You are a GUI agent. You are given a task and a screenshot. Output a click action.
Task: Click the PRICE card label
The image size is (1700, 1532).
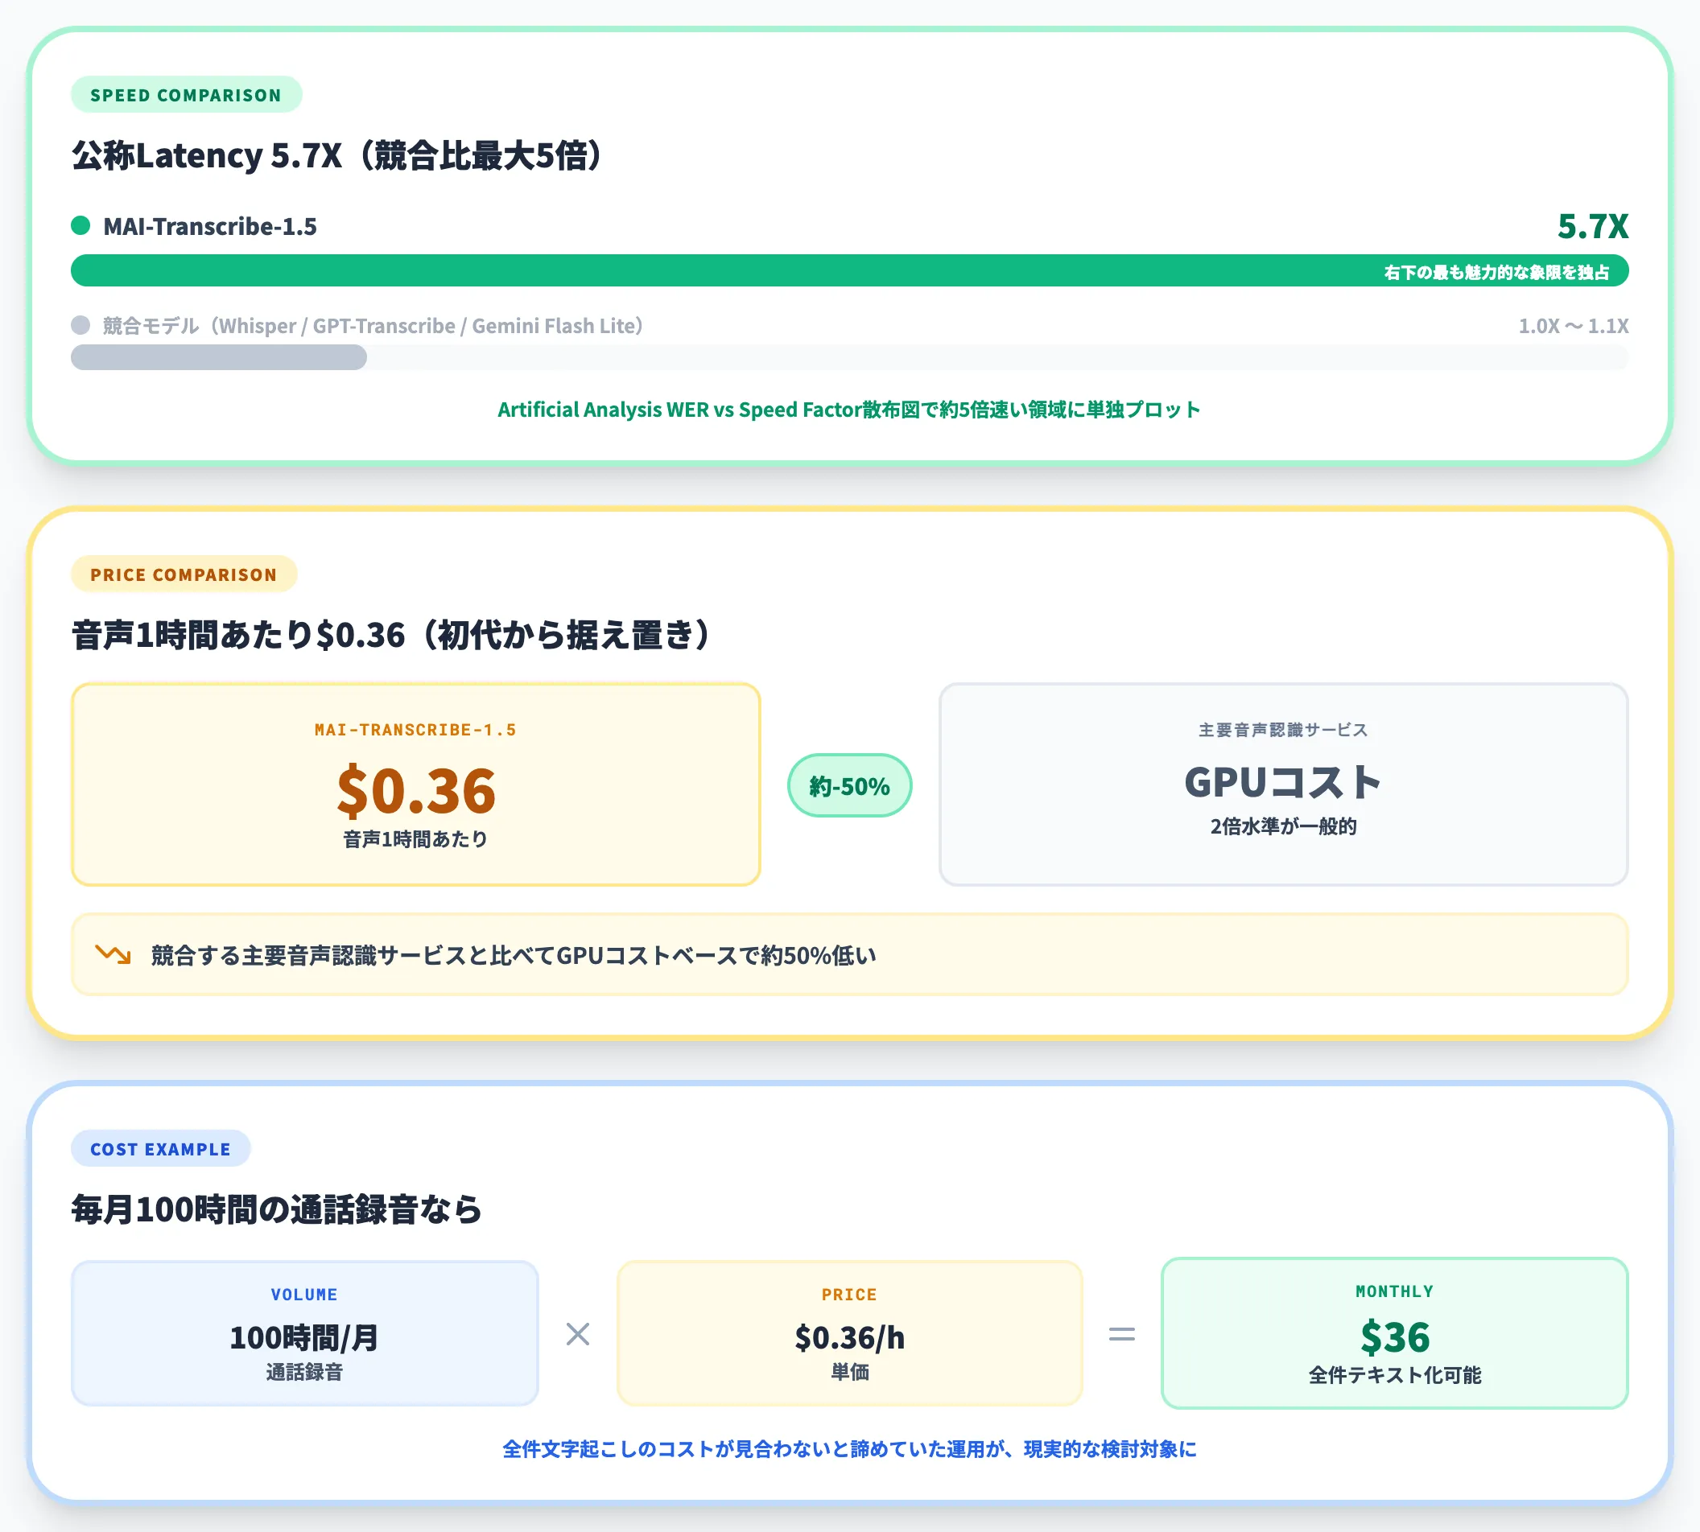(x=849, y=1295)
